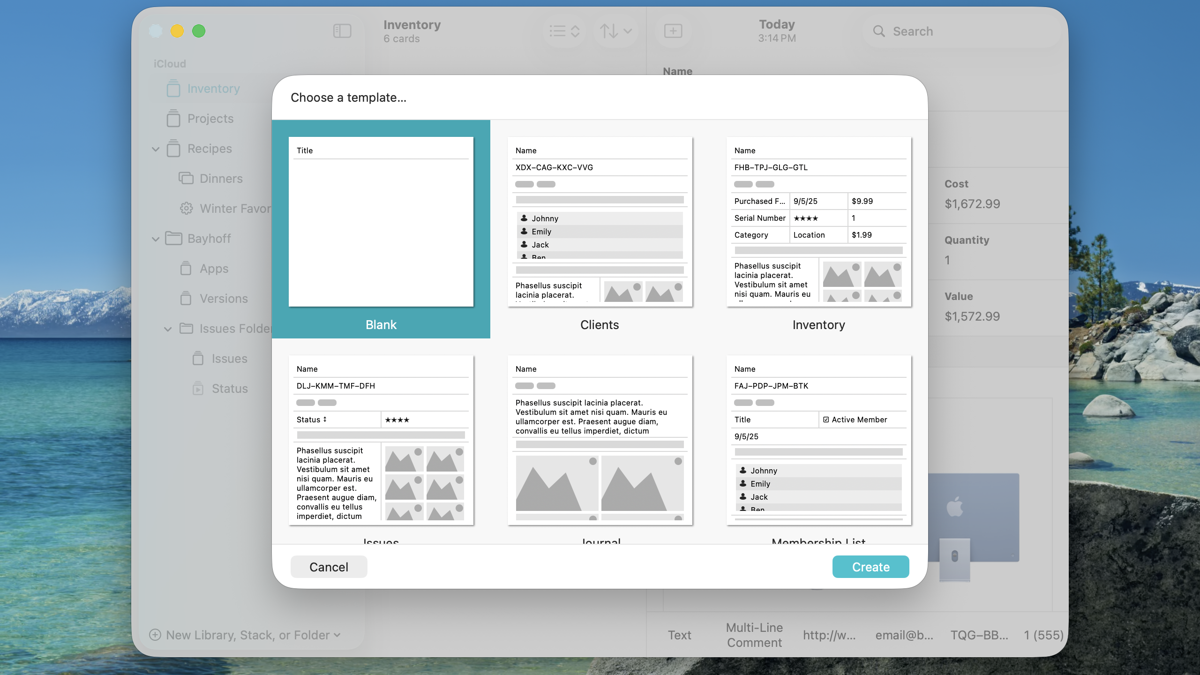Screen dimensions: 1200x675
Task: Click the Create button
Action: (x=870, y=566)
